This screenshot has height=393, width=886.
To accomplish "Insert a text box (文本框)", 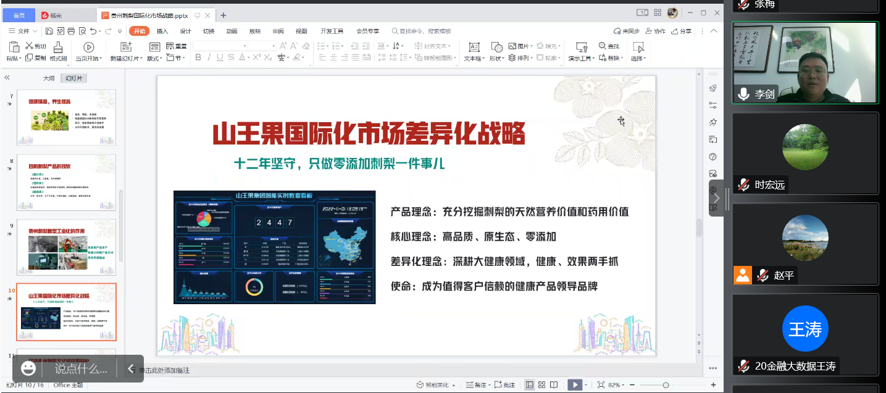I will [x=474, y=48].
